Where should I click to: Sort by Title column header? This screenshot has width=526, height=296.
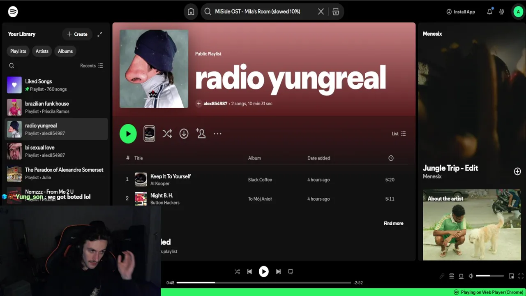point(138,158)
